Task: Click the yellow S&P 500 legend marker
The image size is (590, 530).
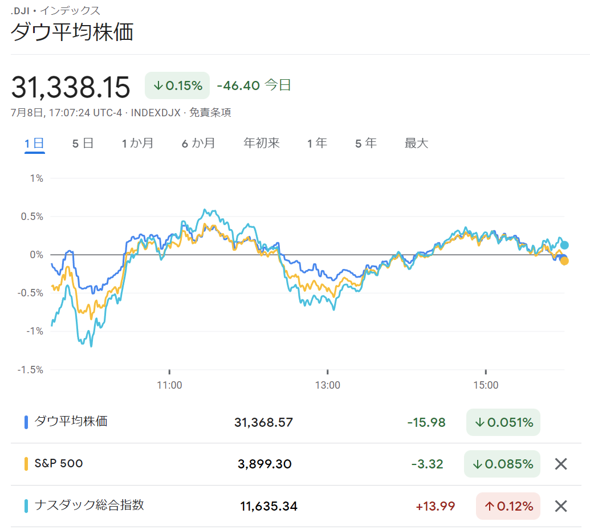Action: pos(26,464)
